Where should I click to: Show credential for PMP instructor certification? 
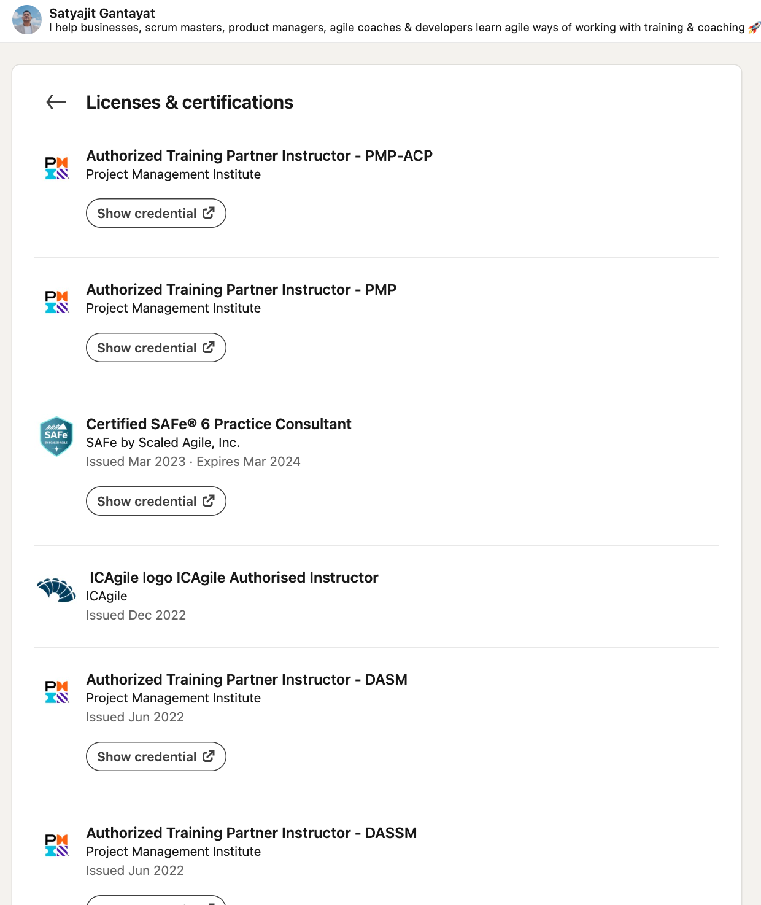156,348
